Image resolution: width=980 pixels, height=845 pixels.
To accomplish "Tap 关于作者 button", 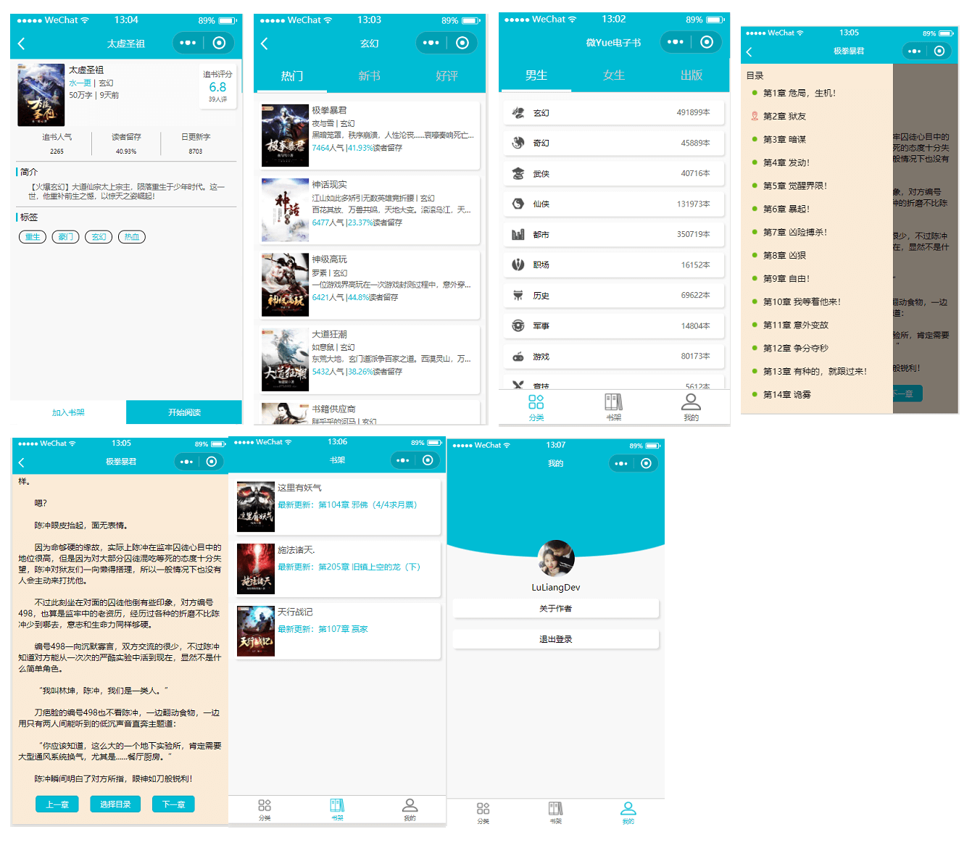I will click(x=556, y=609).
